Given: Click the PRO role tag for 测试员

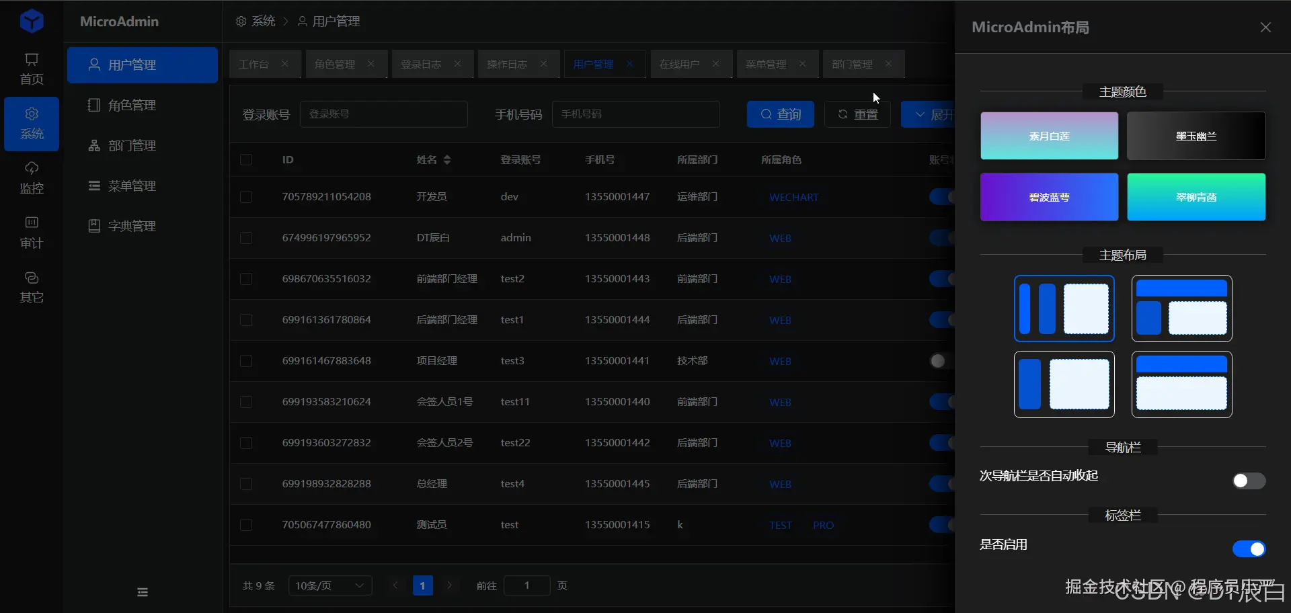Looking at the screenshot, I should point(823,526).
